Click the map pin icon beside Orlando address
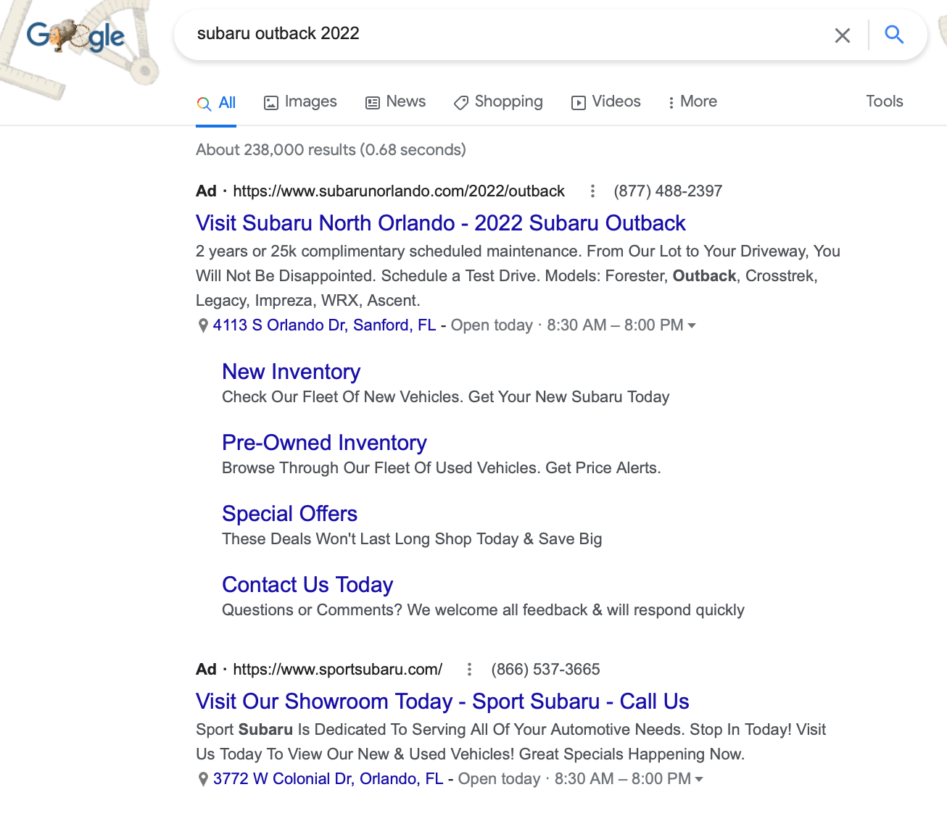This screenshot has width=947, height=816. coord(203,780)
